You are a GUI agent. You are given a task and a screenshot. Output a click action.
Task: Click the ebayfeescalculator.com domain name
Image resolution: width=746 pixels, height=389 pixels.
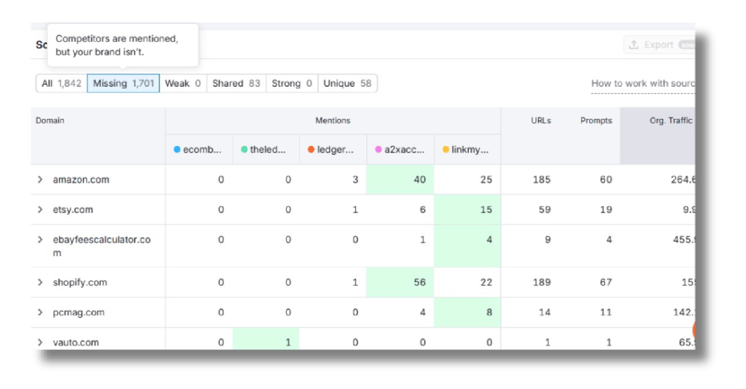101,246
